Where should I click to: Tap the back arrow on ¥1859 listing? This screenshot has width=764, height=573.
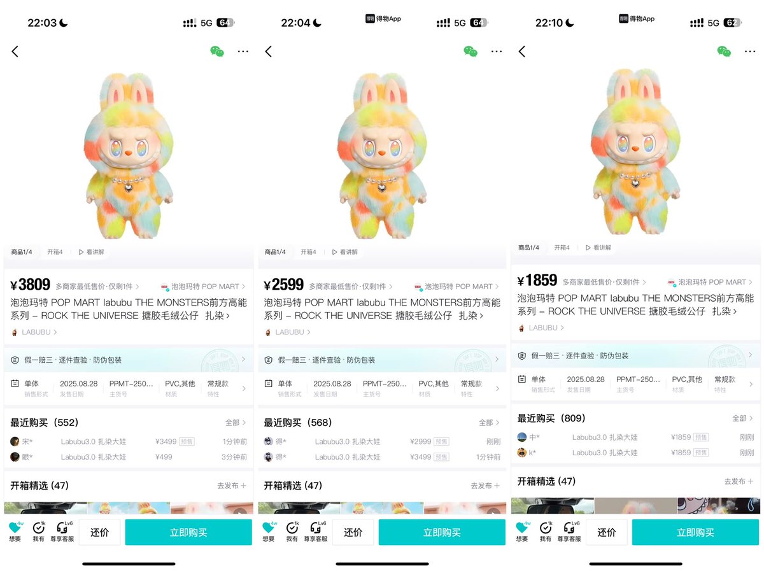click(x=522, y=52)
